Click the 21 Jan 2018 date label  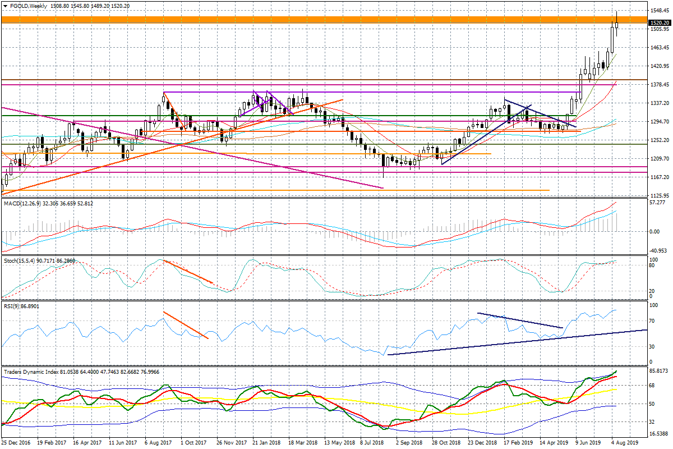tap(267, 443)
